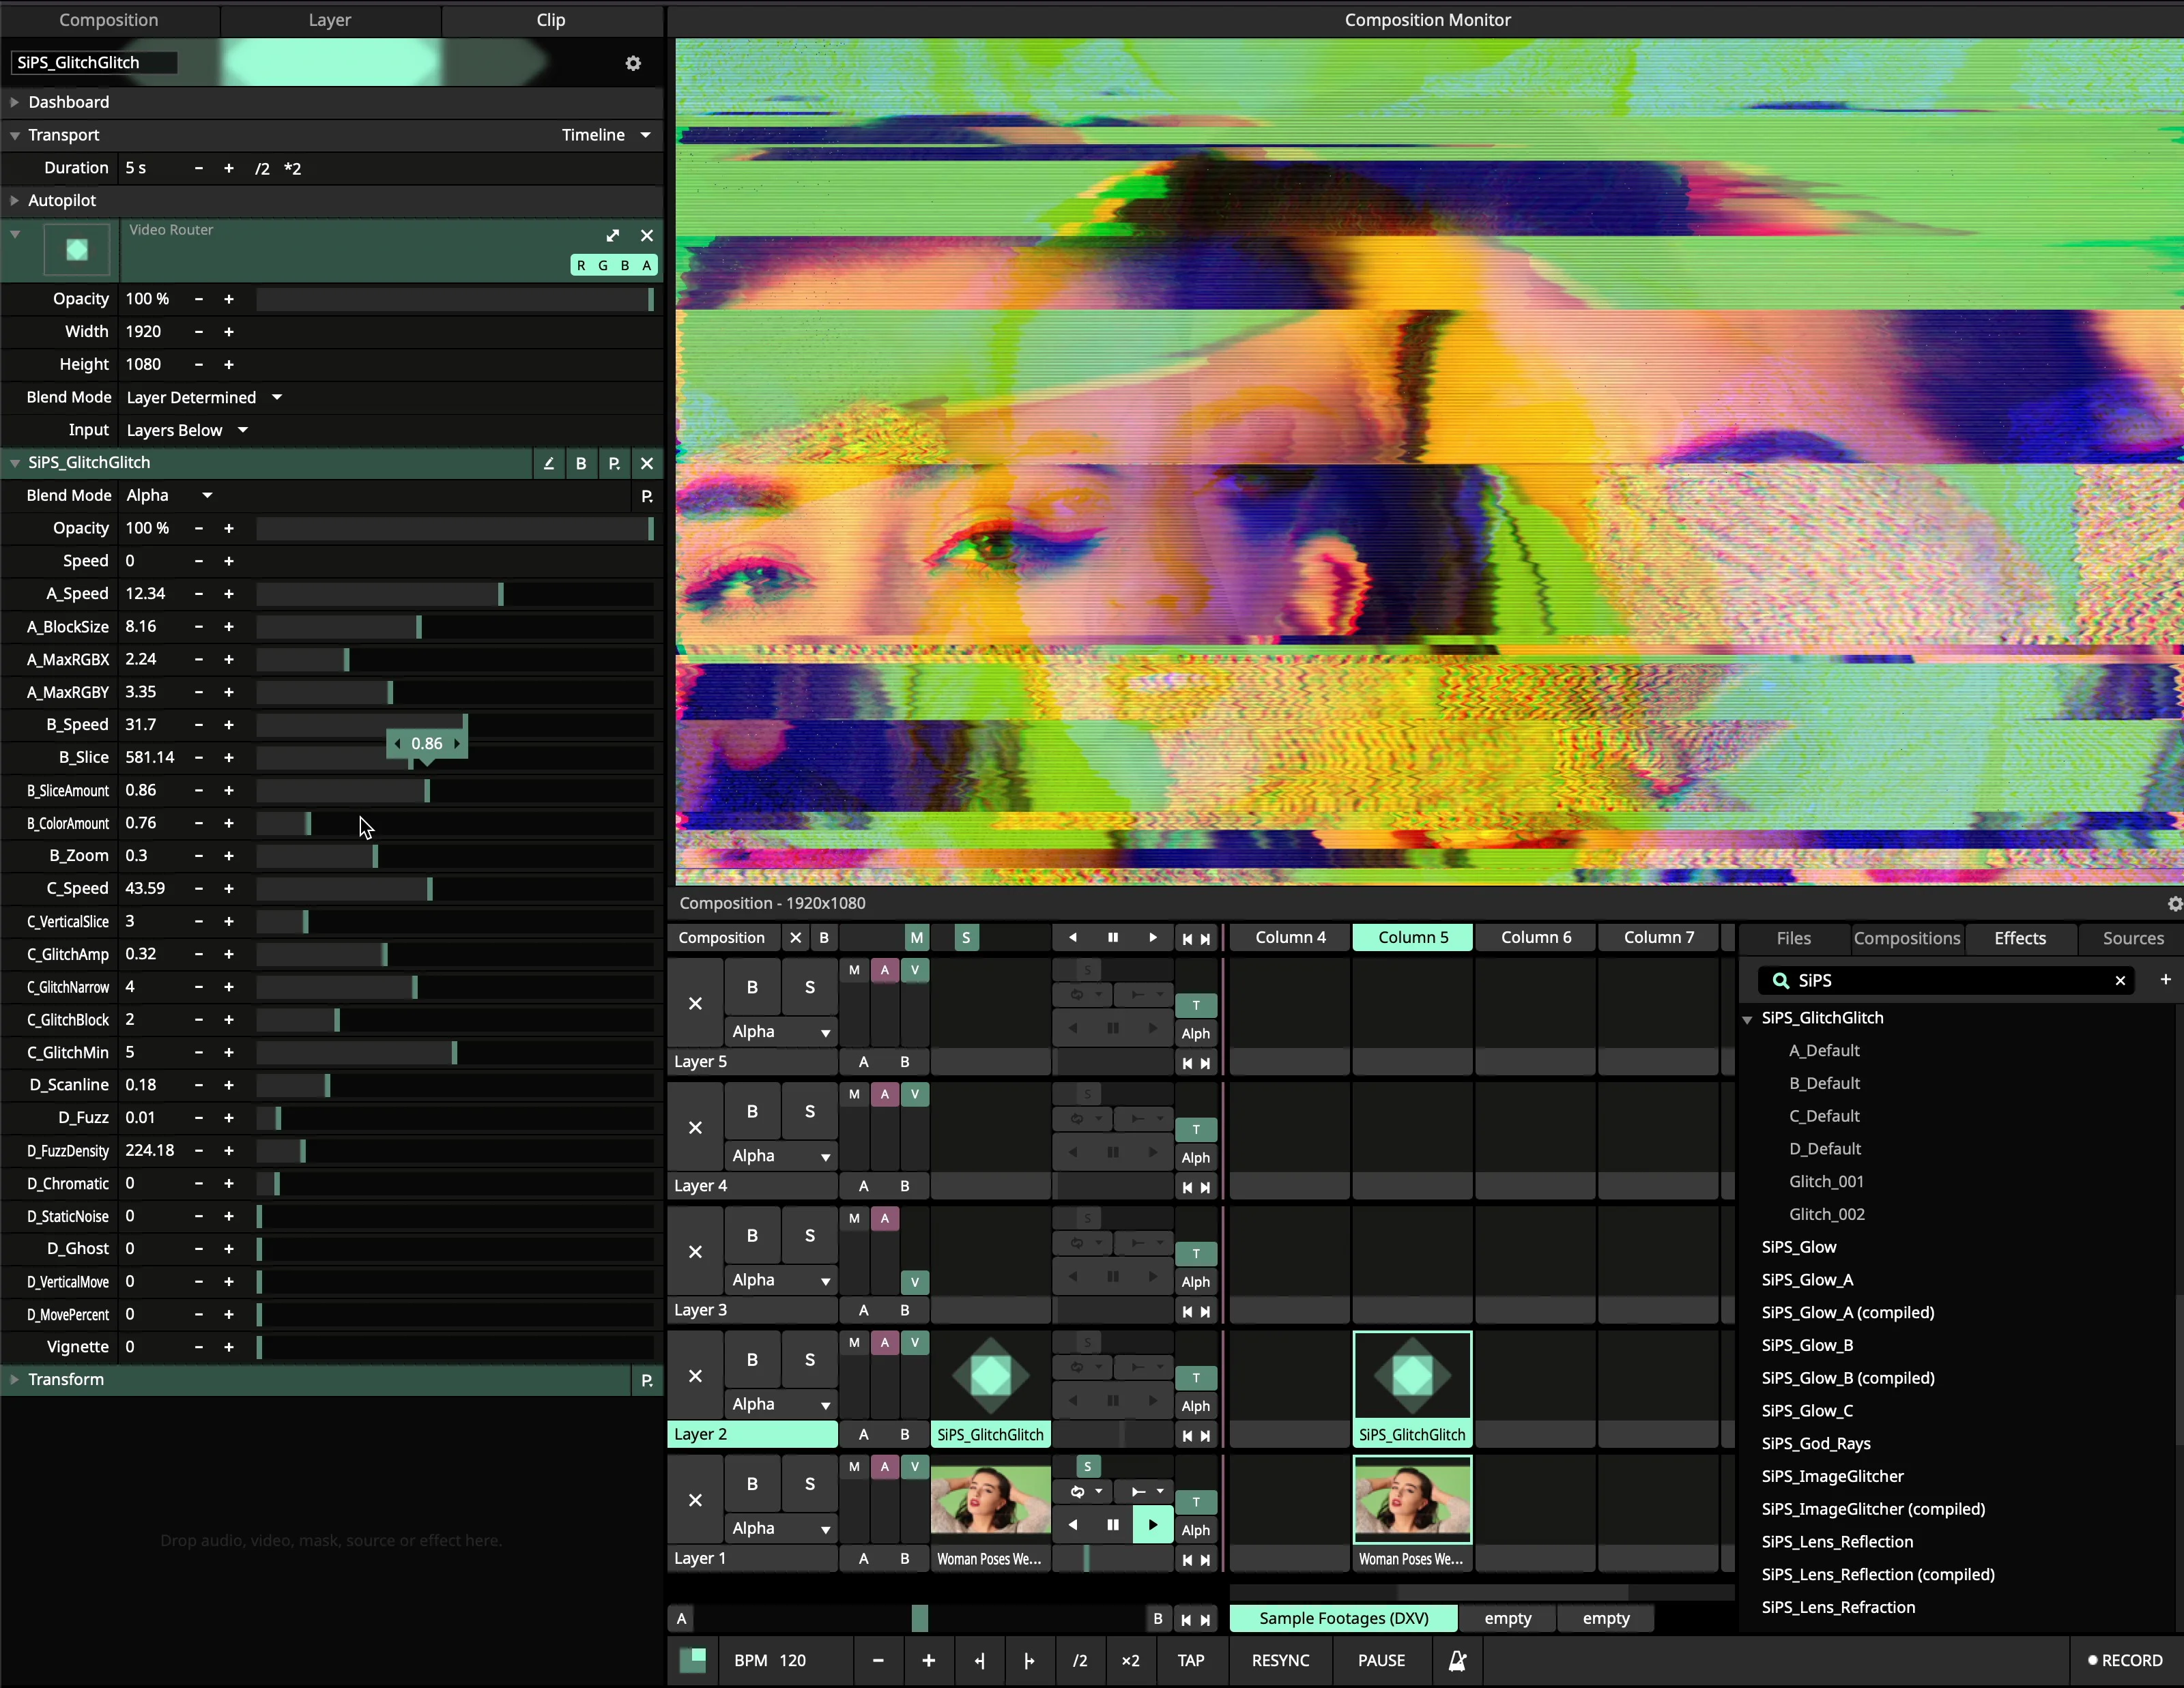Viewport: 2184px width, 1688px height.
Task: Open the SiPS_GlitchGlitch effect presets P button
Action: 614,464
